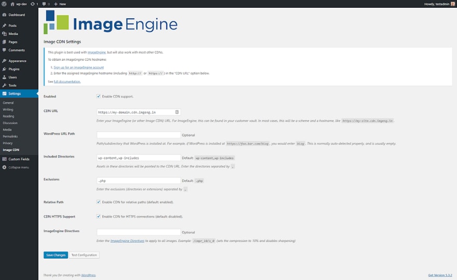Open Custom Fields menu item
The image size is (457, 280).
pos(19,159)
